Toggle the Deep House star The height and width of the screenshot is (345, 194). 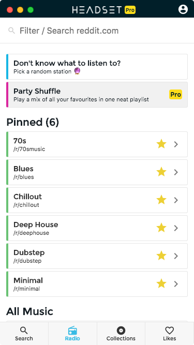click(x=161, y=228)
